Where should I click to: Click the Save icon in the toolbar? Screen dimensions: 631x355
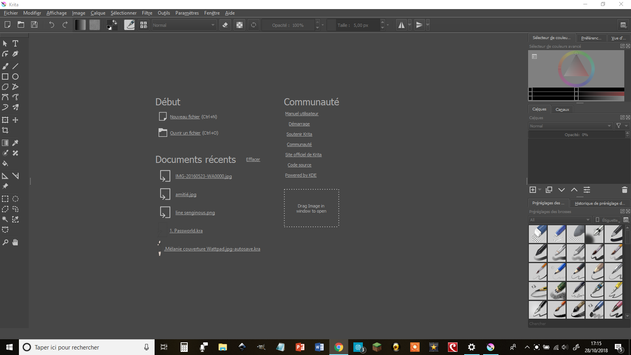34,25
